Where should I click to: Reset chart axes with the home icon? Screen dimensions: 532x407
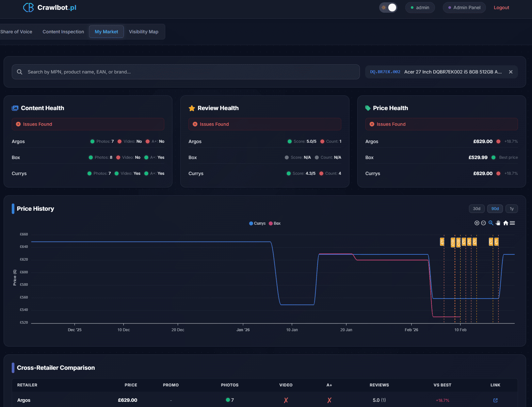(505, 223)
